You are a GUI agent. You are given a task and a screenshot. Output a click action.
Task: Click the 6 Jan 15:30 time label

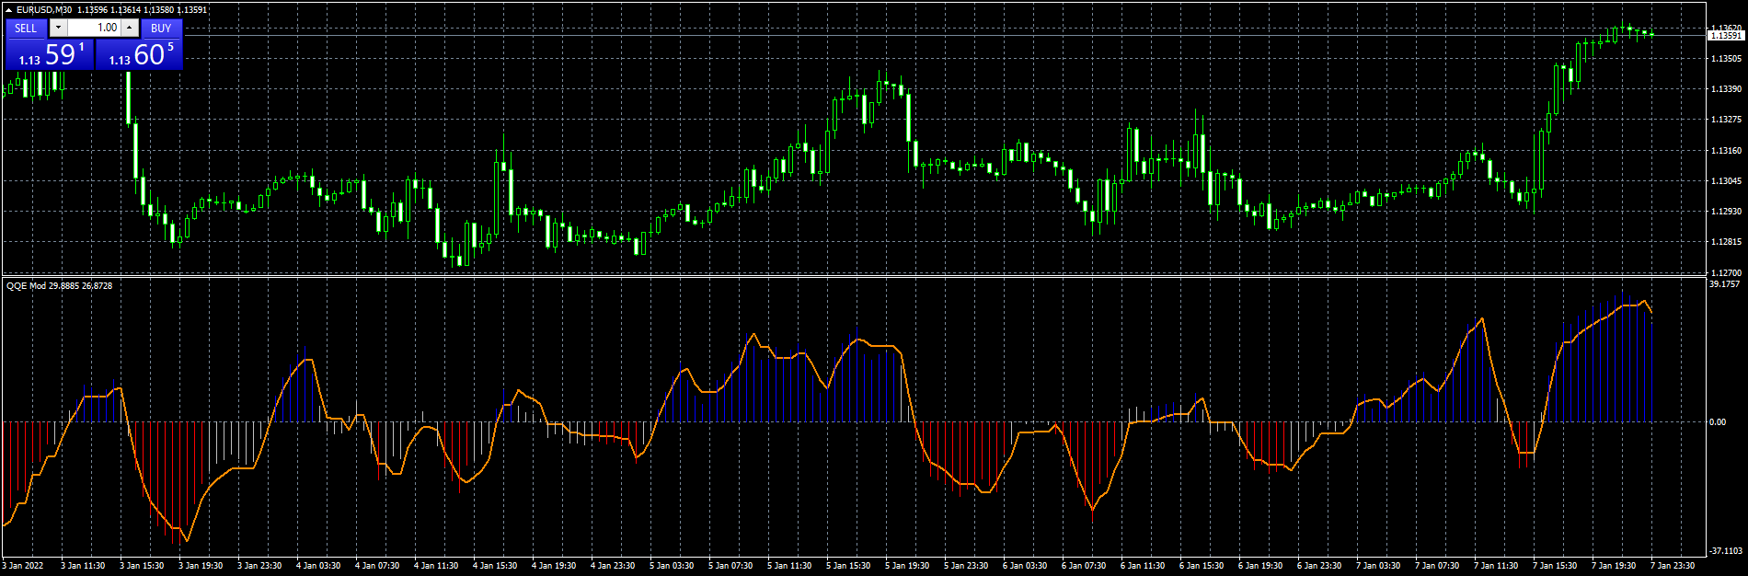coord(1202,566)
